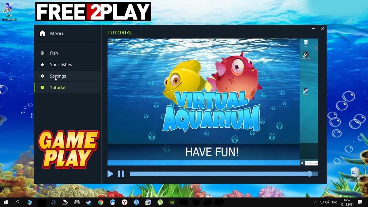Open Ubisoft Connect from taskbar
This screenshot has width=368, height=207.
pyautogui.click(x=136, y=202)
